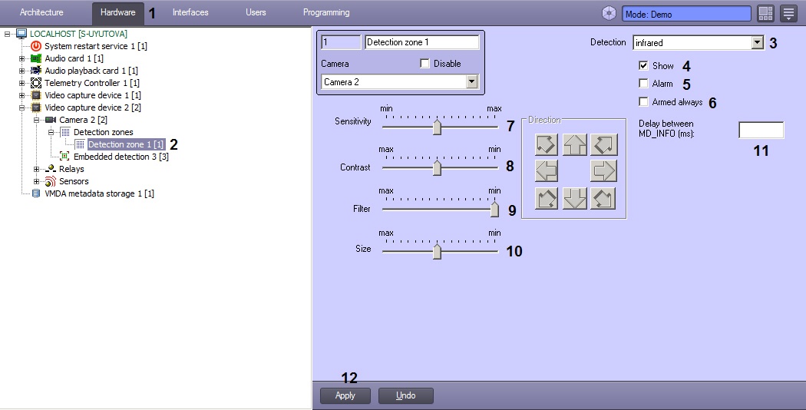
Task: Collapse the Detection zones node
Action: click(51, 132)
